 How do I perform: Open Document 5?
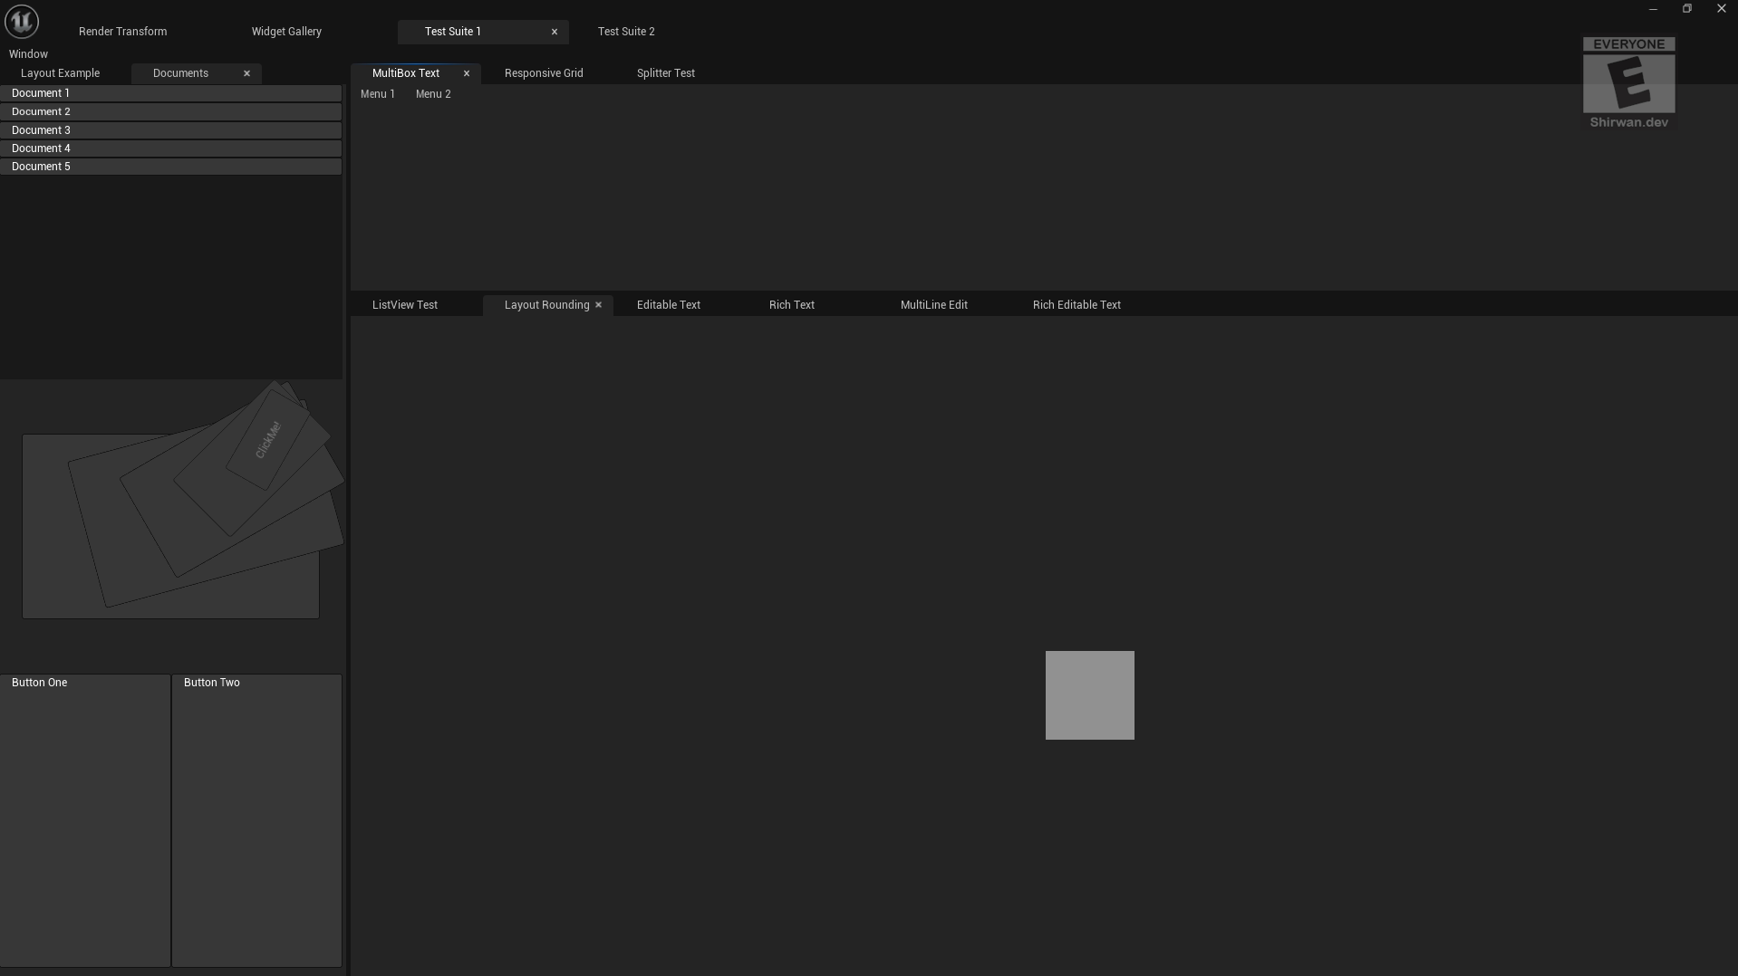[x=170, y=167]
